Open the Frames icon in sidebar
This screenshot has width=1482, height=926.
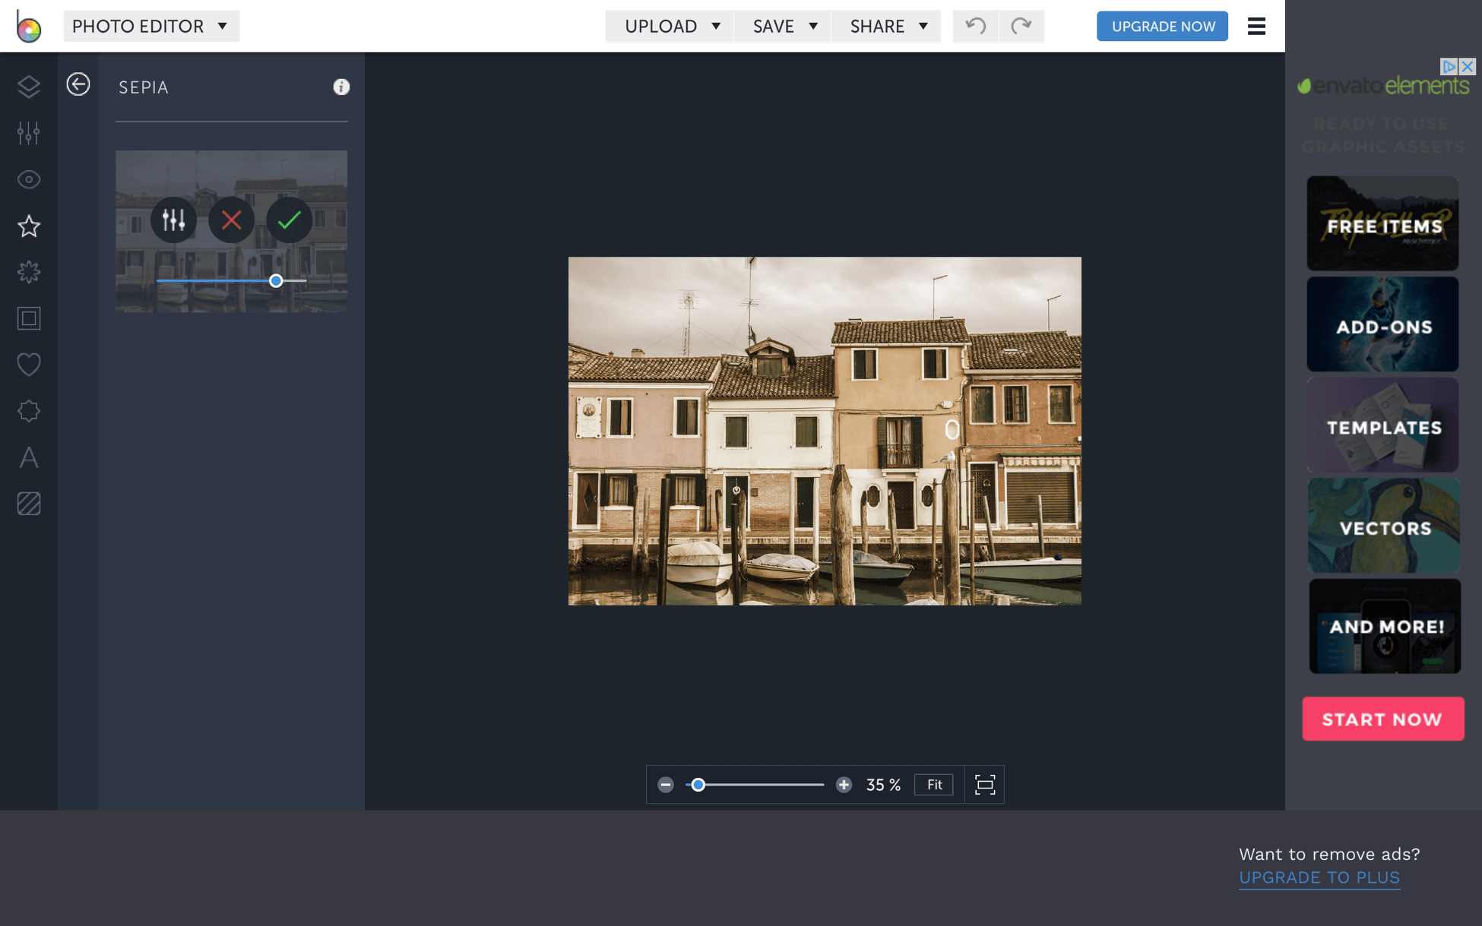(x=29, y=318)
